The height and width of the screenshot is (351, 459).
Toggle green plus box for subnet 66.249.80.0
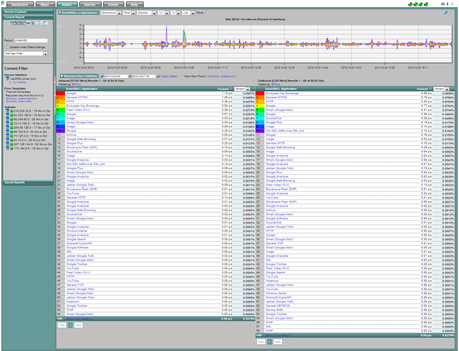point(12,119)
